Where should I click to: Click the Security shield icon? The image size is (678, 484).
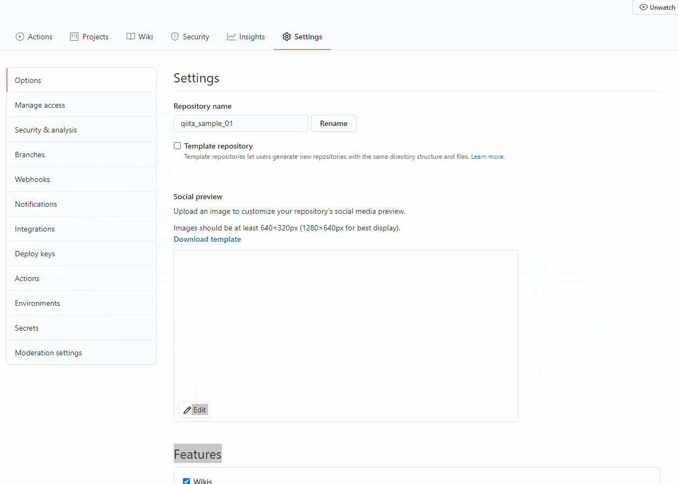coord(174,37)
